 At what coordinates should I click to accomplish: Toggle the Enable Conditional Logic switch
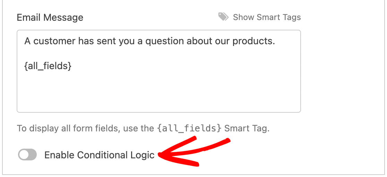27,155
